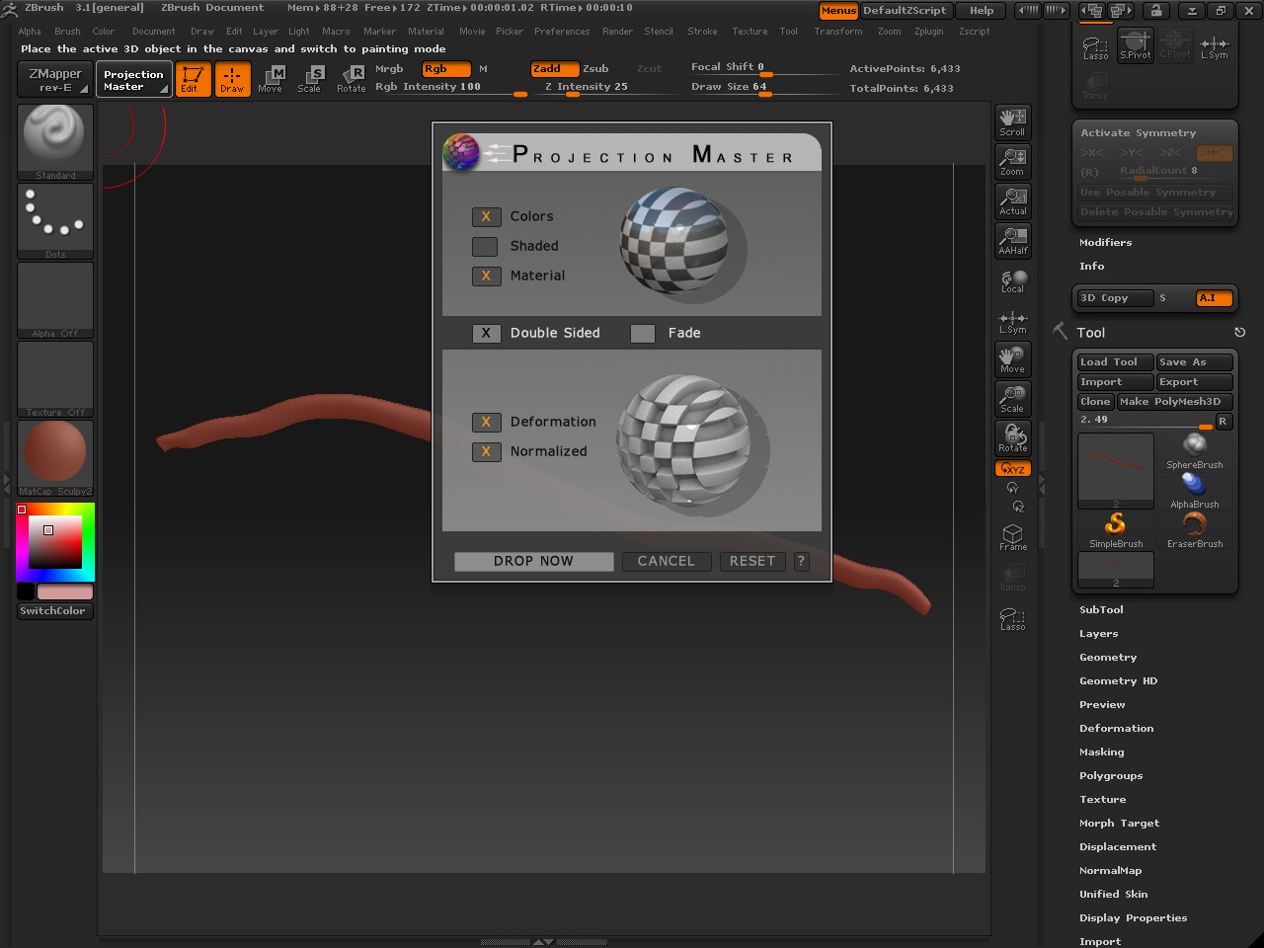Image resolution: width=1264 pixels, height=948 pixels.
Task: Expand the Layers subpalette
Action: click(x=1099, y=634)
